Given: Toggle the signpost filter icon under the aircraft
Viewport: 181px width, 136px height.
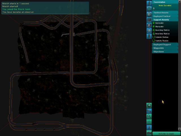Looking at the screenshot, I should (149, 36).
